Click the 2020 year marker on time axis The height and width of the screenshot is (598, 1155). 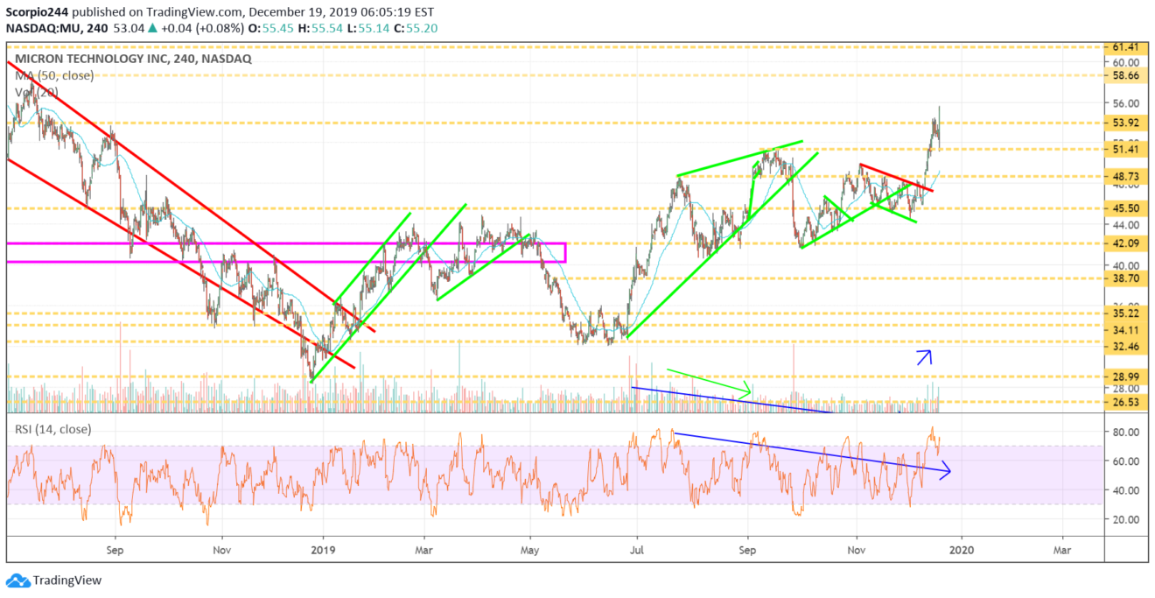(x=961, y=552)
